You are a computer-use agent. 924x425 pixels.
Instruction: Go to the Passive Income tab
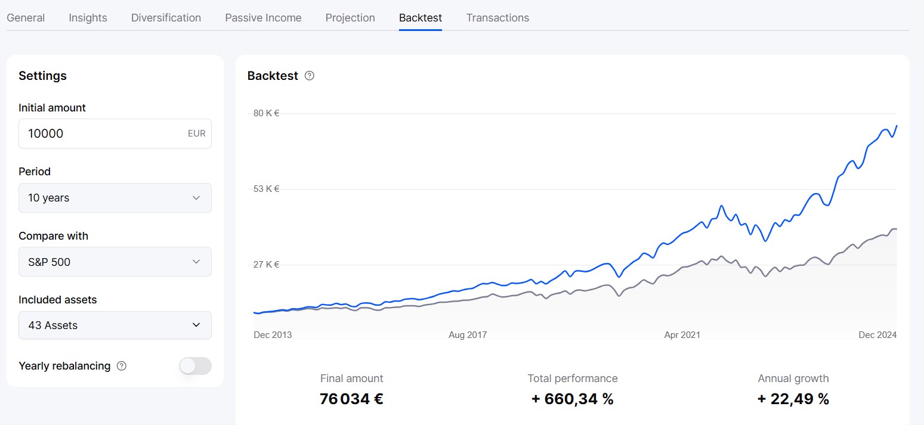[263, 18]
